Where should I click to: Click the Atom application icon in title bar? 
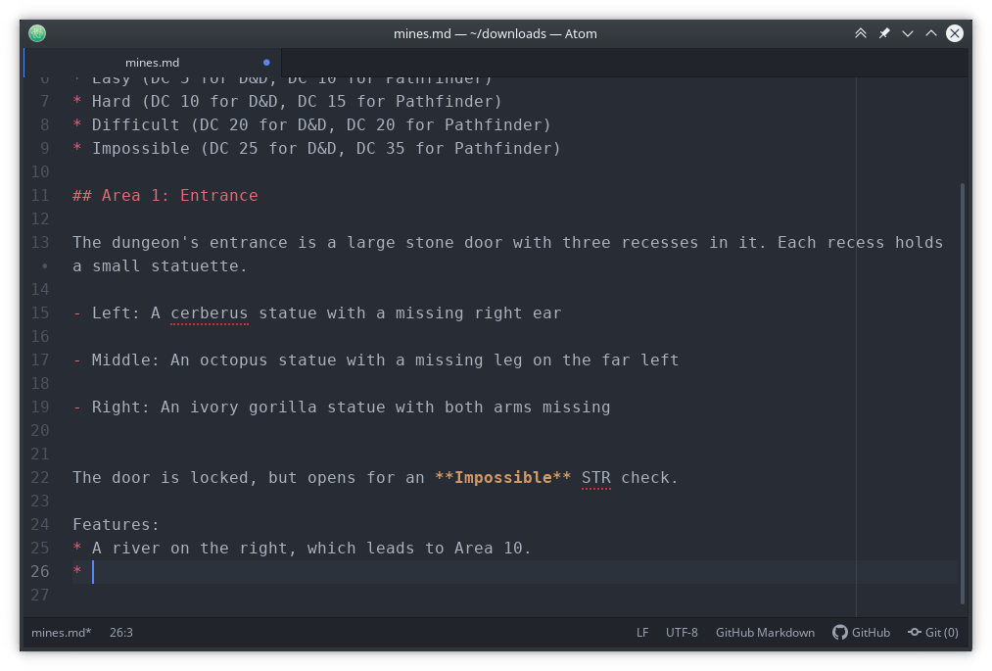(37, 33)
